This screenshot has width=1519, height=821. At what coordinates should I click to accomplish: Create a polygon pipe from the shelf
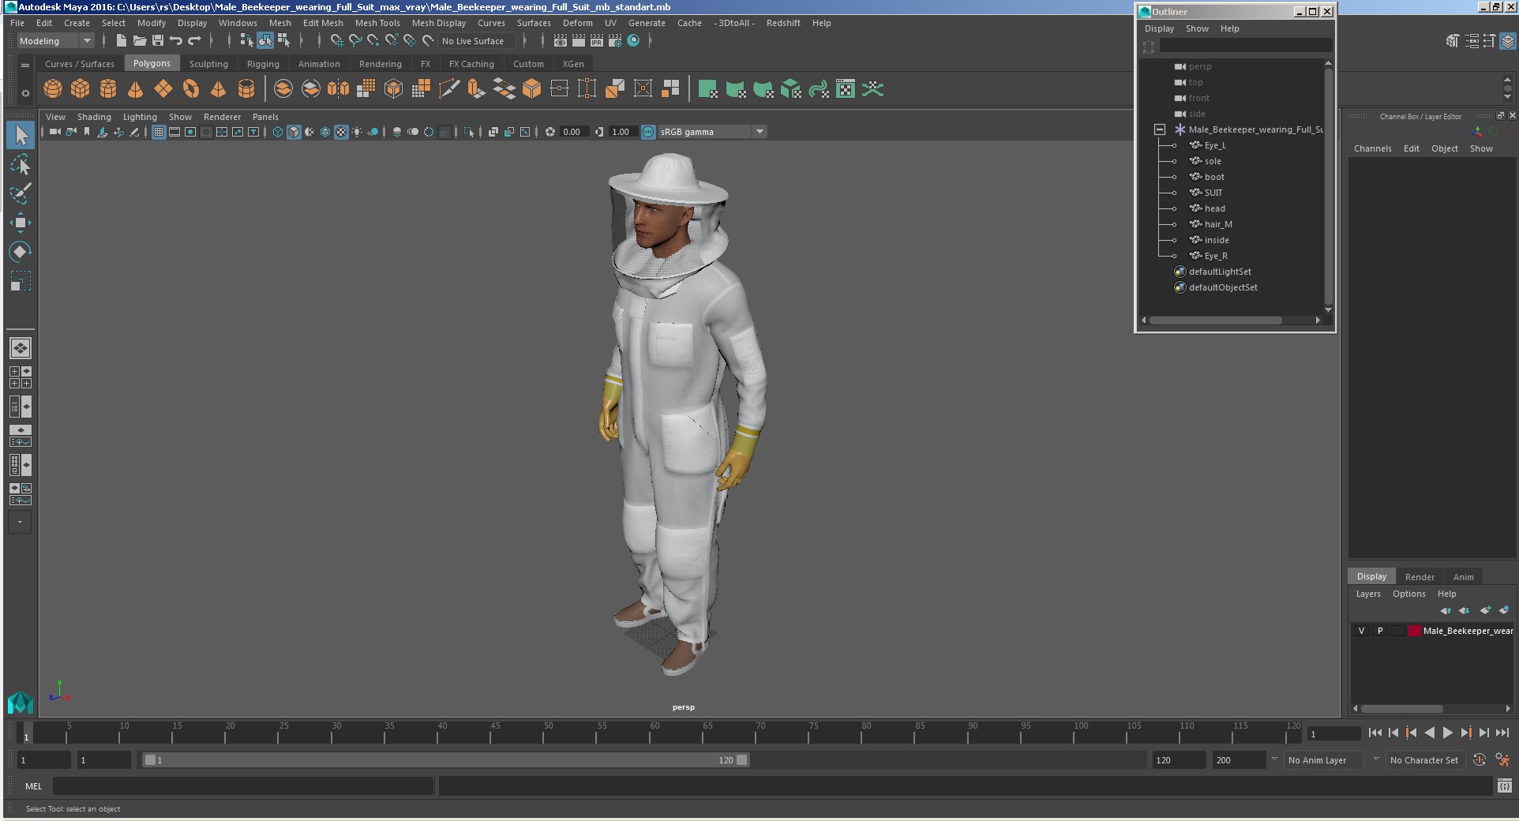click(x=246, y=89)
